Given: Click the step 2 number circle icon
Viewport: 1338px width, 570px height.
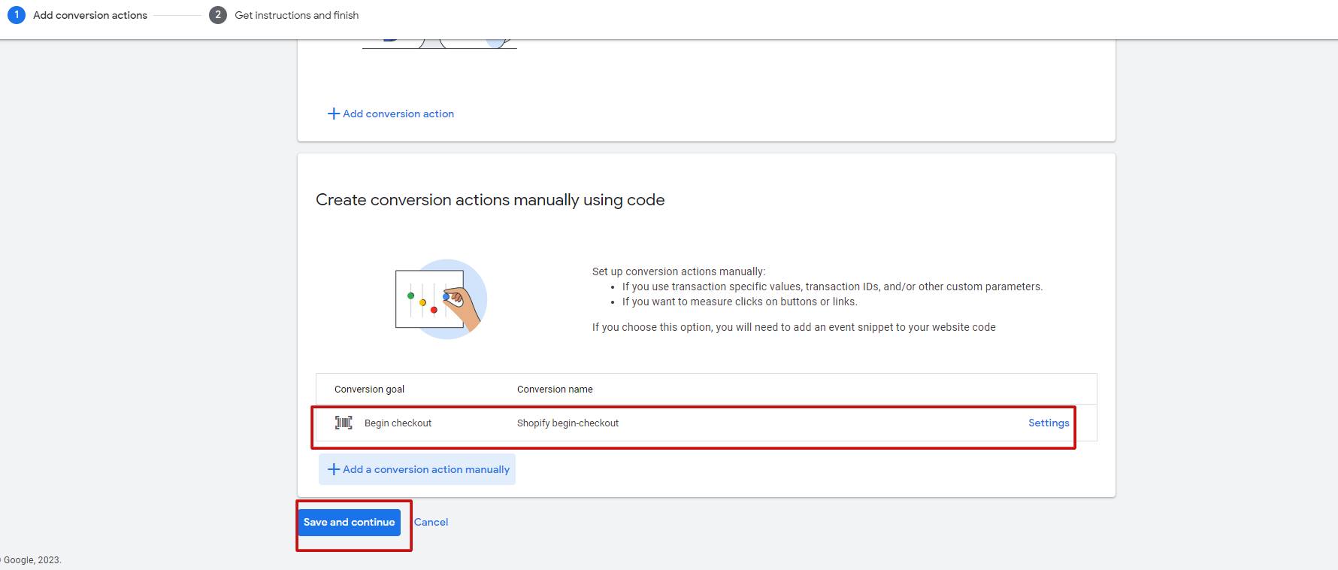Looking at the screenshot, I should [x=218, y=14].
